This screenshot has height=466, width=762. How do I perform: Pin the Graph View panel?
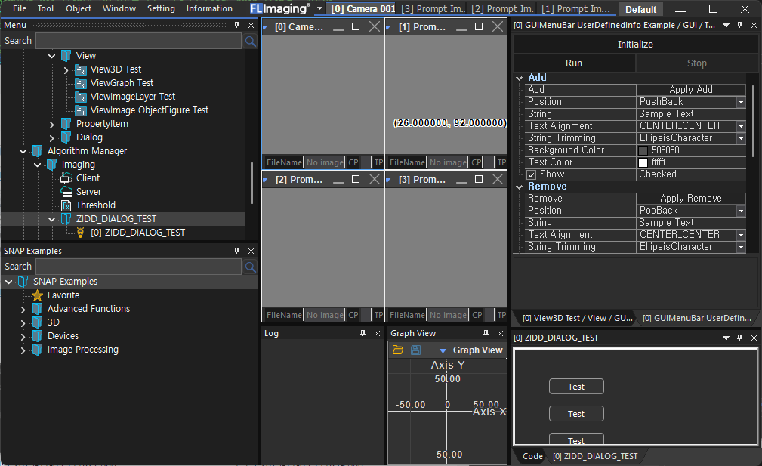(x=486, y=333)
